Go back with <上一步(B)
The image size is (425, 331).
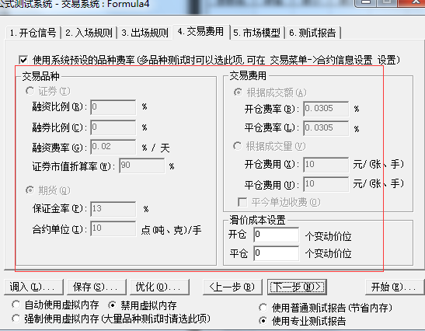tap(232, 287)
